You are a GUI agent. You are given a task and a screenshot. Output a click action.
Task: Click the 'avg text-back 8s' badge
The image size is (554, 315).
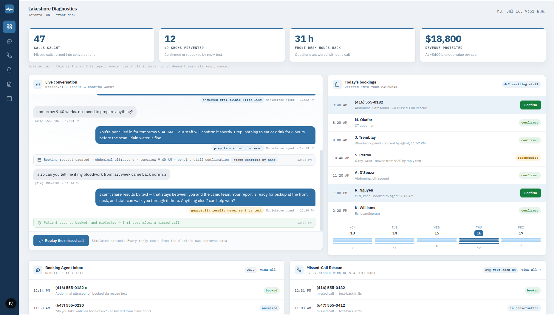tap(500, 270)
